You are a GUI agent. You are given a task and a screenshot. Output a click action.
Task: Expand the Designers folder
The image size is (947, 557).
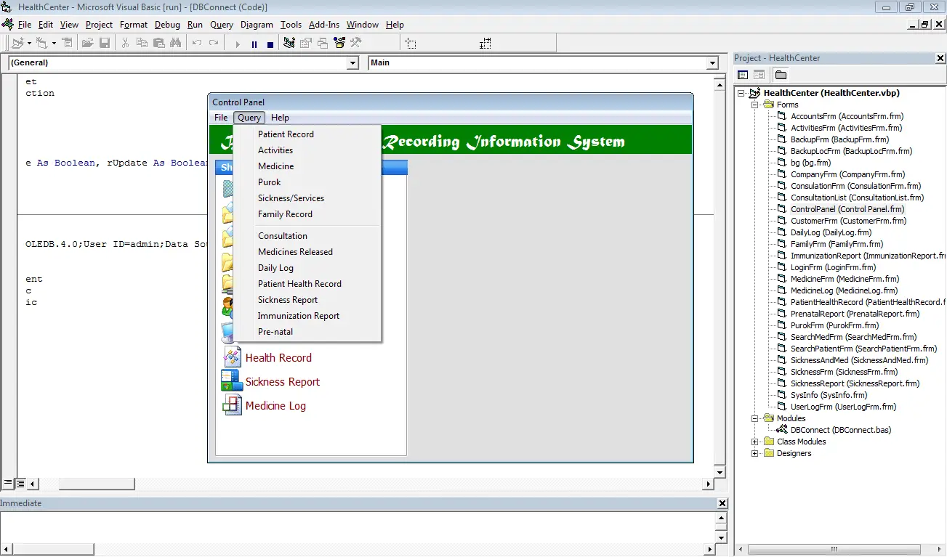pyautogui.click(x=755, y=453)
